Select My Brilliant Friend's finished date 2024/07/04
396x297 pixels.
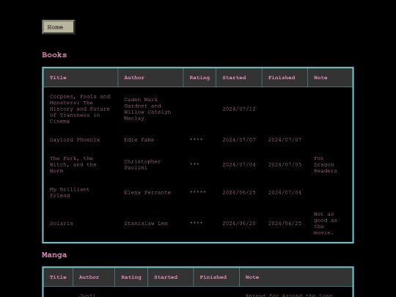pos(285,192)
